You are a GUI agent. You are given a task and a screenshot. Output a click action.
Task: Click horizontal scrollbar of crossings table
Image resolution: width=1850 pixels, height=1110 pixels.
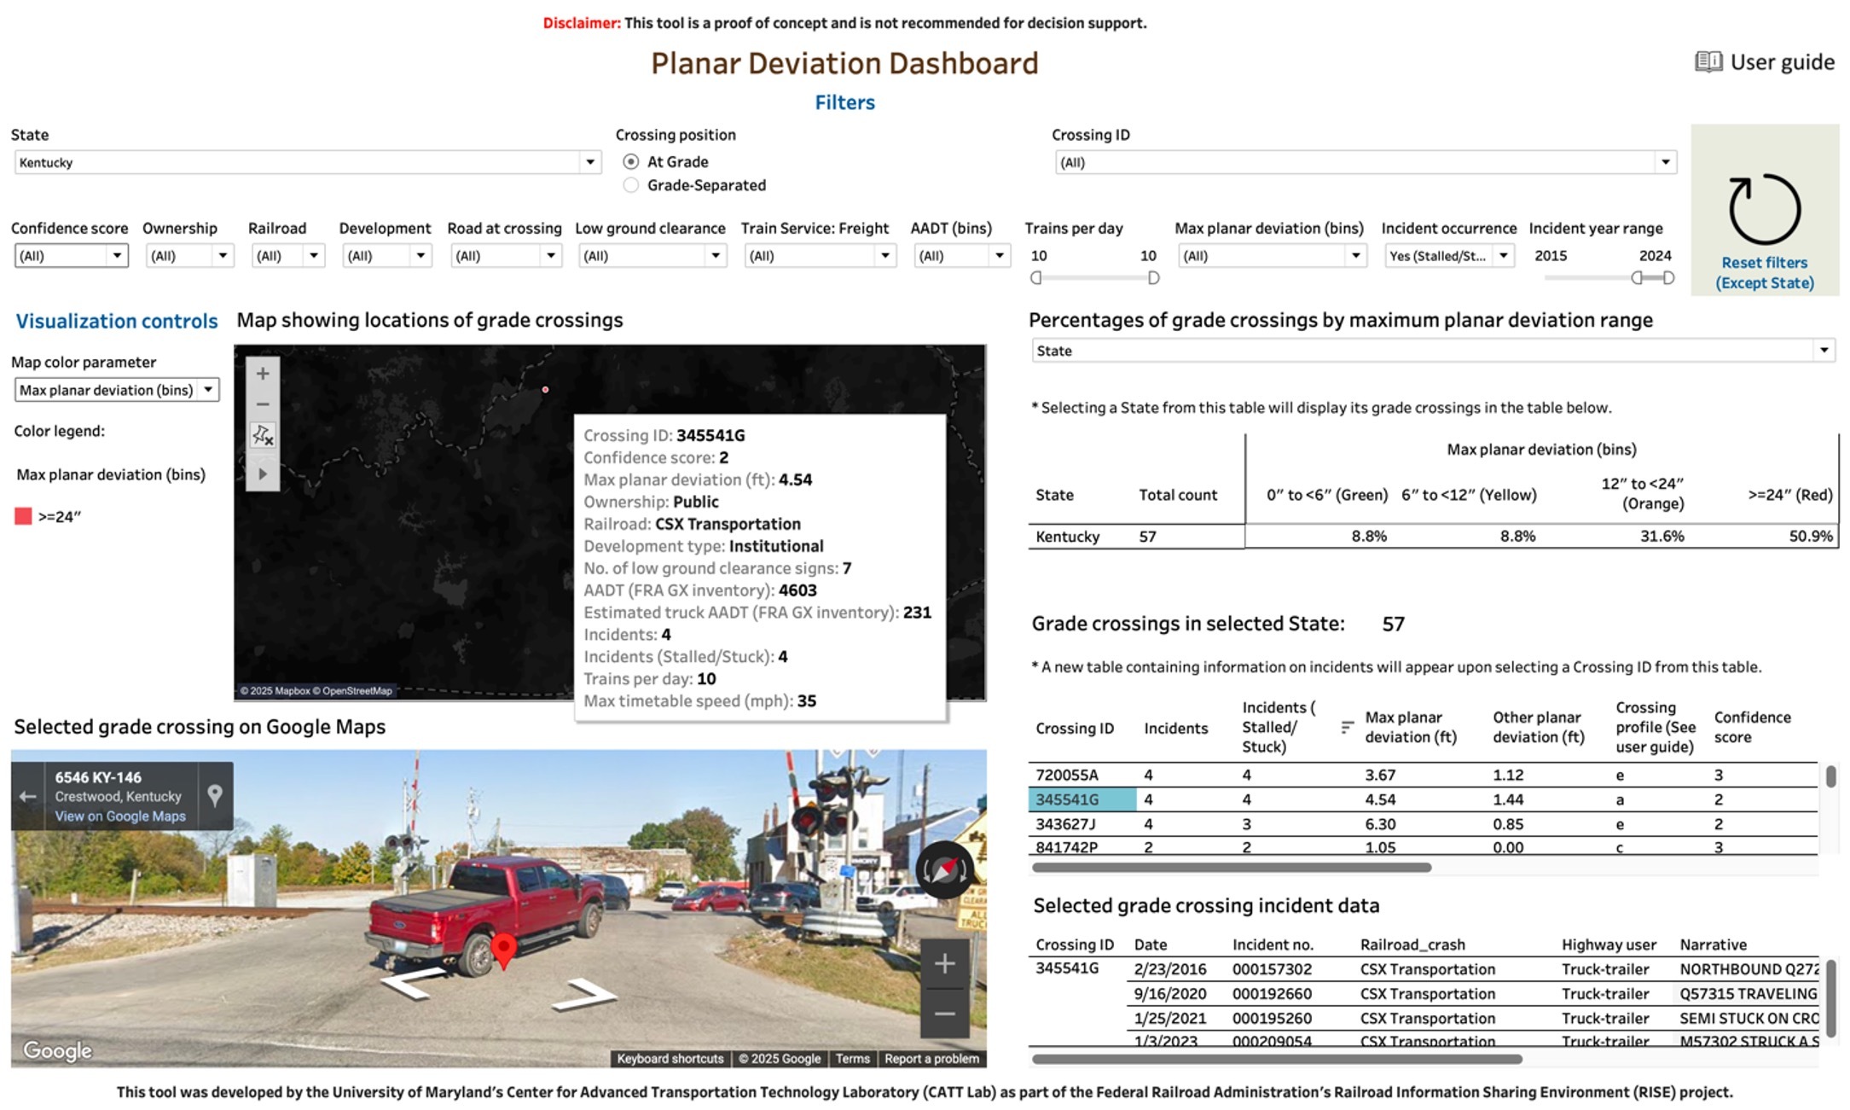pyautogui.click(x=1232, y=868)
